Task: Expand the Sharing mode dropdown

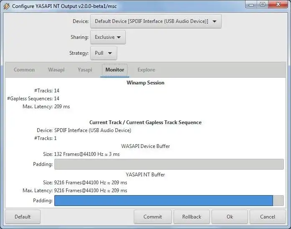Action: (108, 37)
